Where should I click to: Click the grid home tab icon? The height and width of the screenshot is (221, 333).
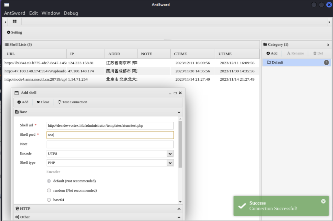[15, 21]
